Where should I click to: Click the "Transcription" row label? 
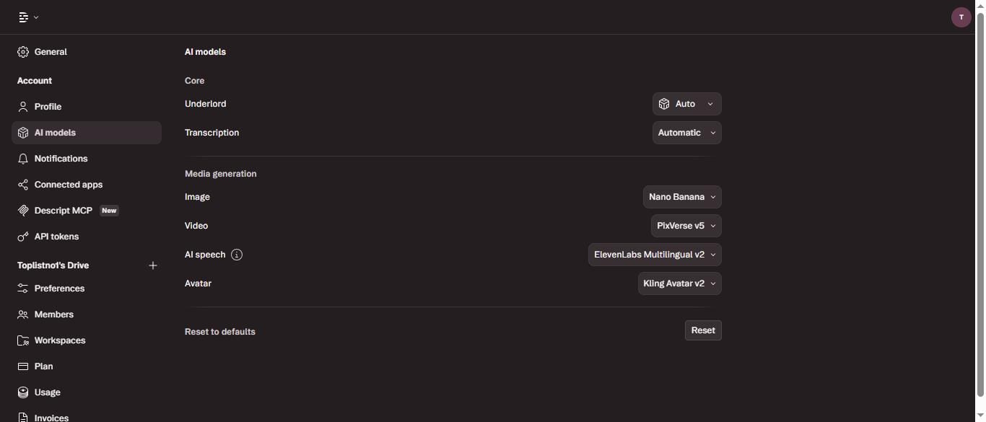[x=212, y=133]
